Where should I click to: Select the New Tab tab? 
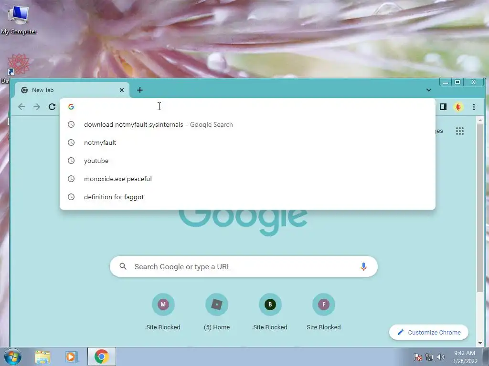pyautogui.click(x=72, y=90)
